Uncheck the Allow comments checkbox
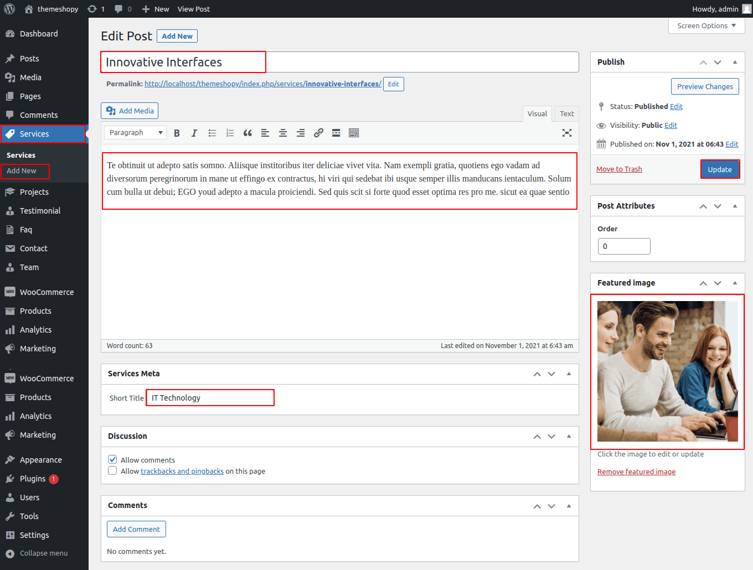Image resolution: width=753 pixels, height=570 pixels. 112,459
